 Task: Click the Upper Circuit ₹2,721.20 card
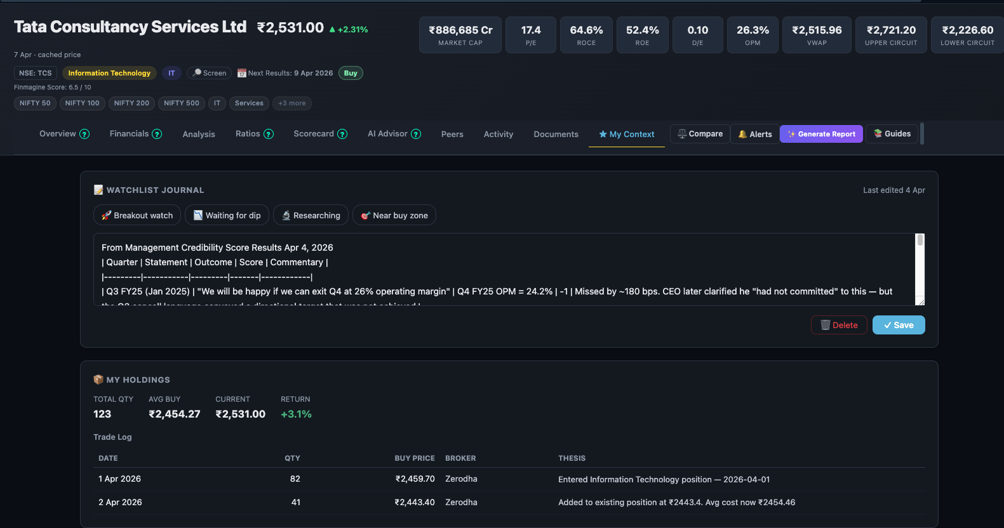(x=891, y=35)
